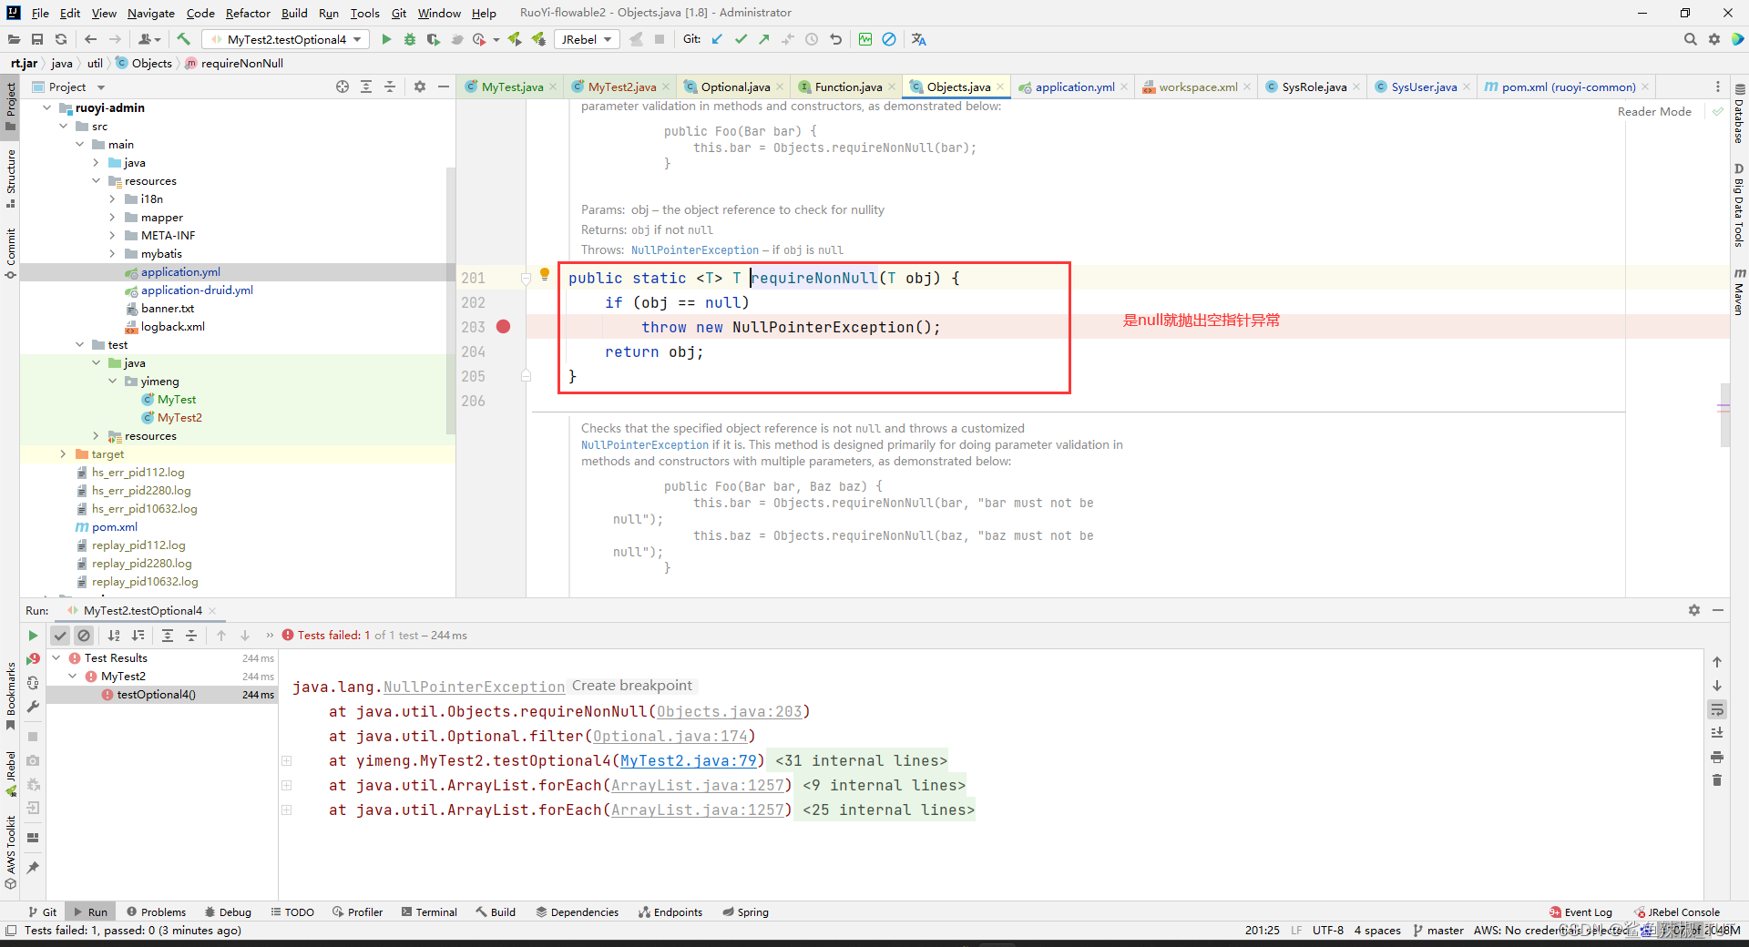Expand the i18n folder
The height and width of the screenshot is (947, 1749).
coord(112,199)
